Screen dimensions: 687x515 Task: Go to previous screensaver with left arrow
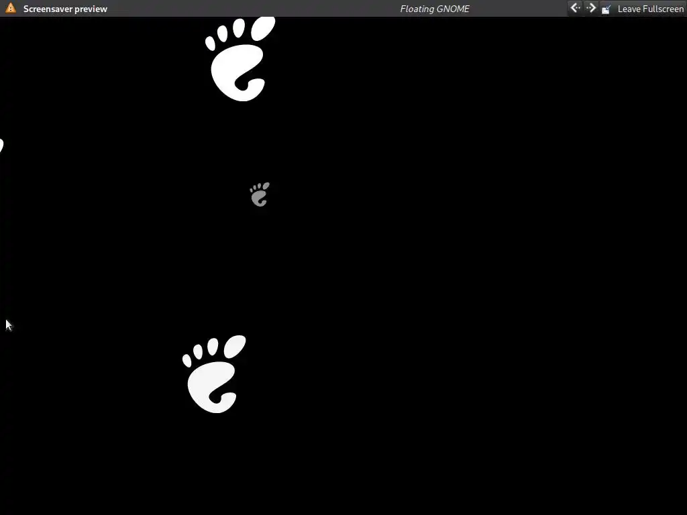[x=575, y=8]
